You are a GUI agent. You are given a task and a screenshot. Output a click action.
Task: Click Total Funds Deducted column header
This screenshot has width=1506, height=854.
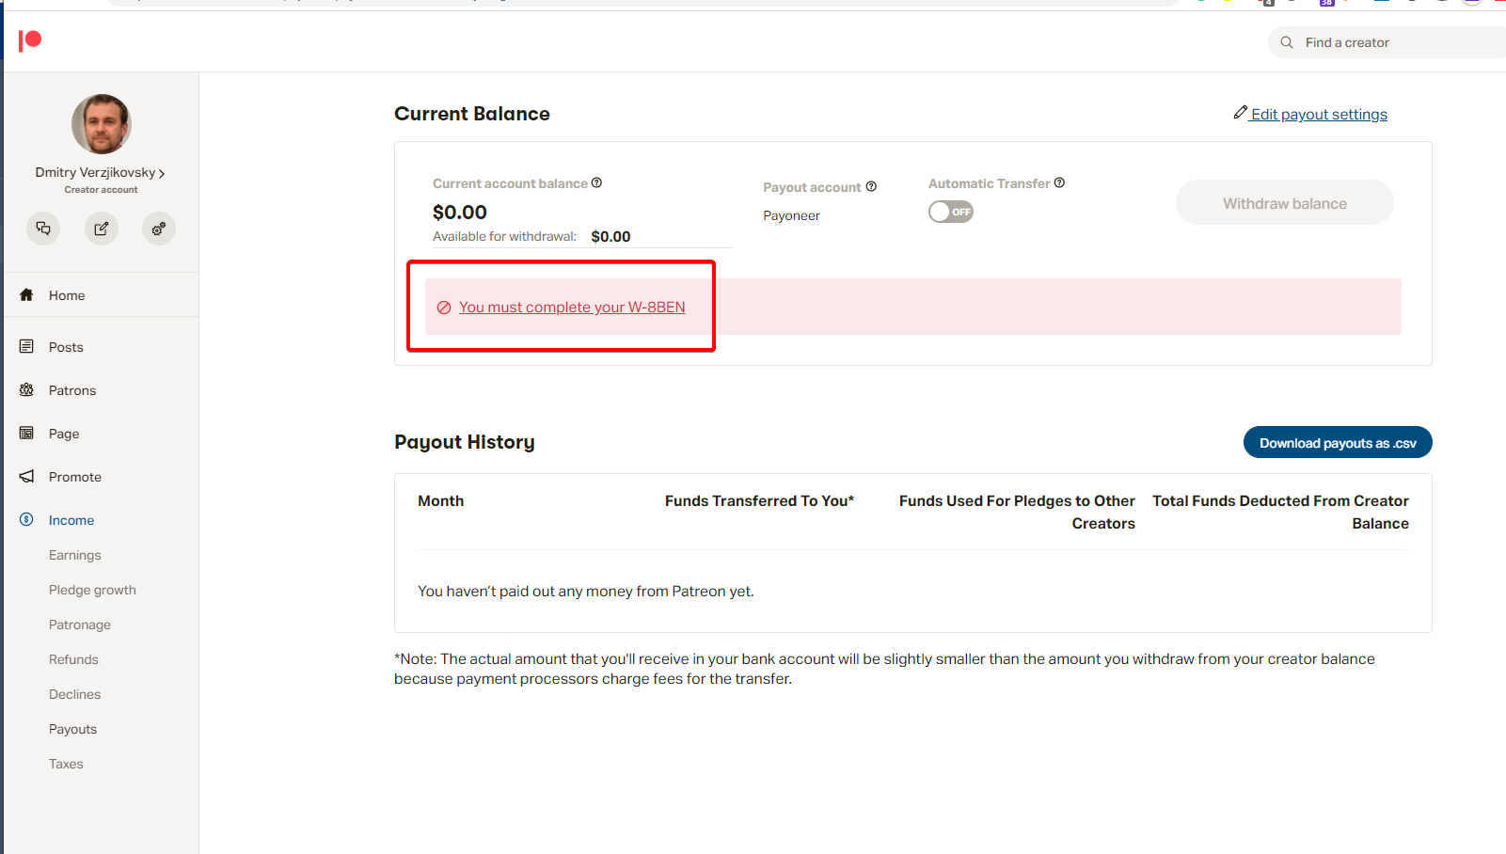(x=1280, y=513)
